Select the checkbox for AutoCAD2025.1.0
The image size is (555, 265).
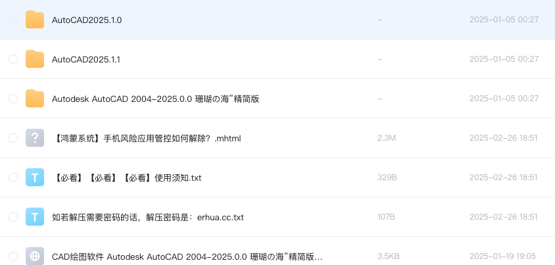(13, 20)
